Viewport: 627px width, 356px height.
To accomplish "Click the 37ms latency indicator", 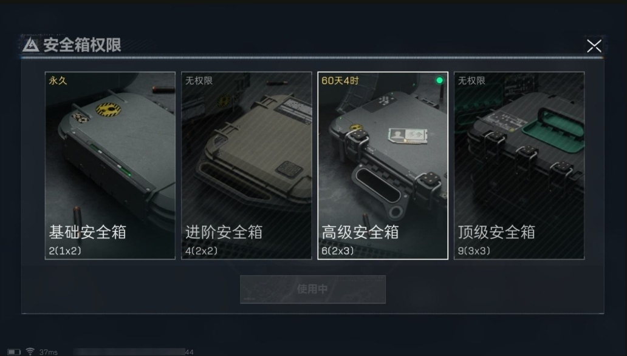I will click(49, 352).
